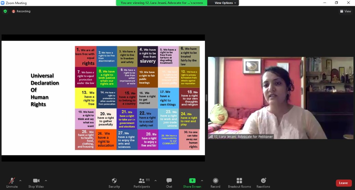This screenshot has height=190, width=355.
Task: Open the meeting Chat
Action: point(169,183)
